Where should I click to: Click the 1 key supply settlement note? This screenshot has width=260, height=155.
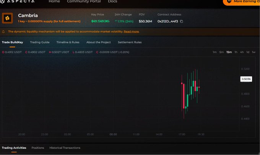[x=49, y=21]
